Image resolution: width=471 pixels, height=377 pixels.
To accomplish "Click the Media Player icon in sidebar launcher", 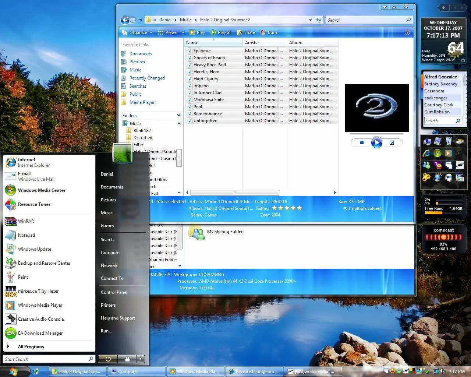I will pos(449,153).
